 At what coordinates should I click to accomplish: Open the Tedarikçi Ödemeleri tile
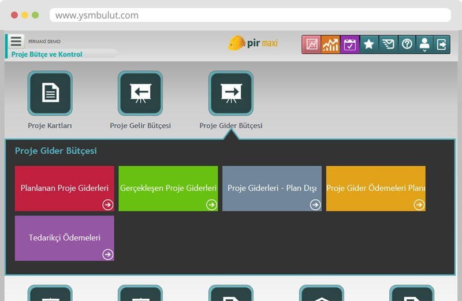[x=65, y=238]
